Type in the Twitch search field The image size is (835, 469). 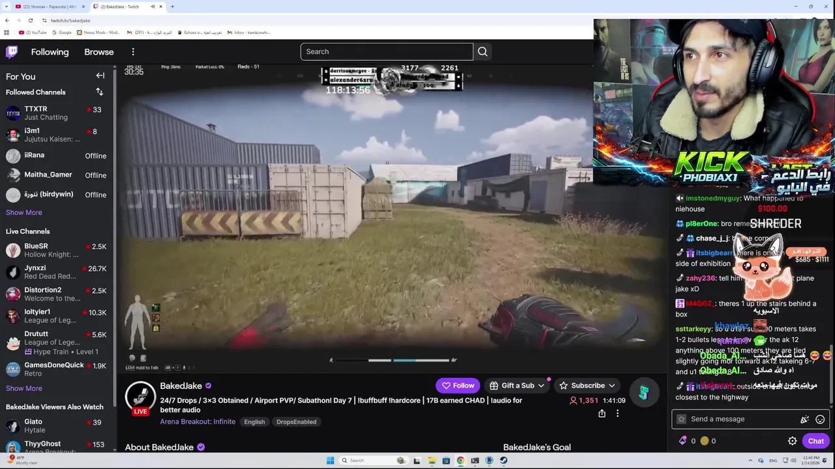click(387, 51)
